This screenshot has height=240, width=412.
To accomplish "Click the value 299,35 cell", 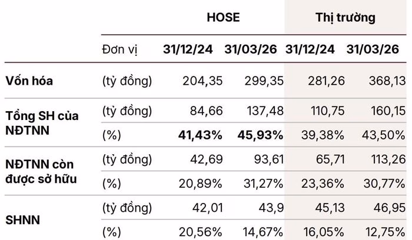I will [264, 81].
